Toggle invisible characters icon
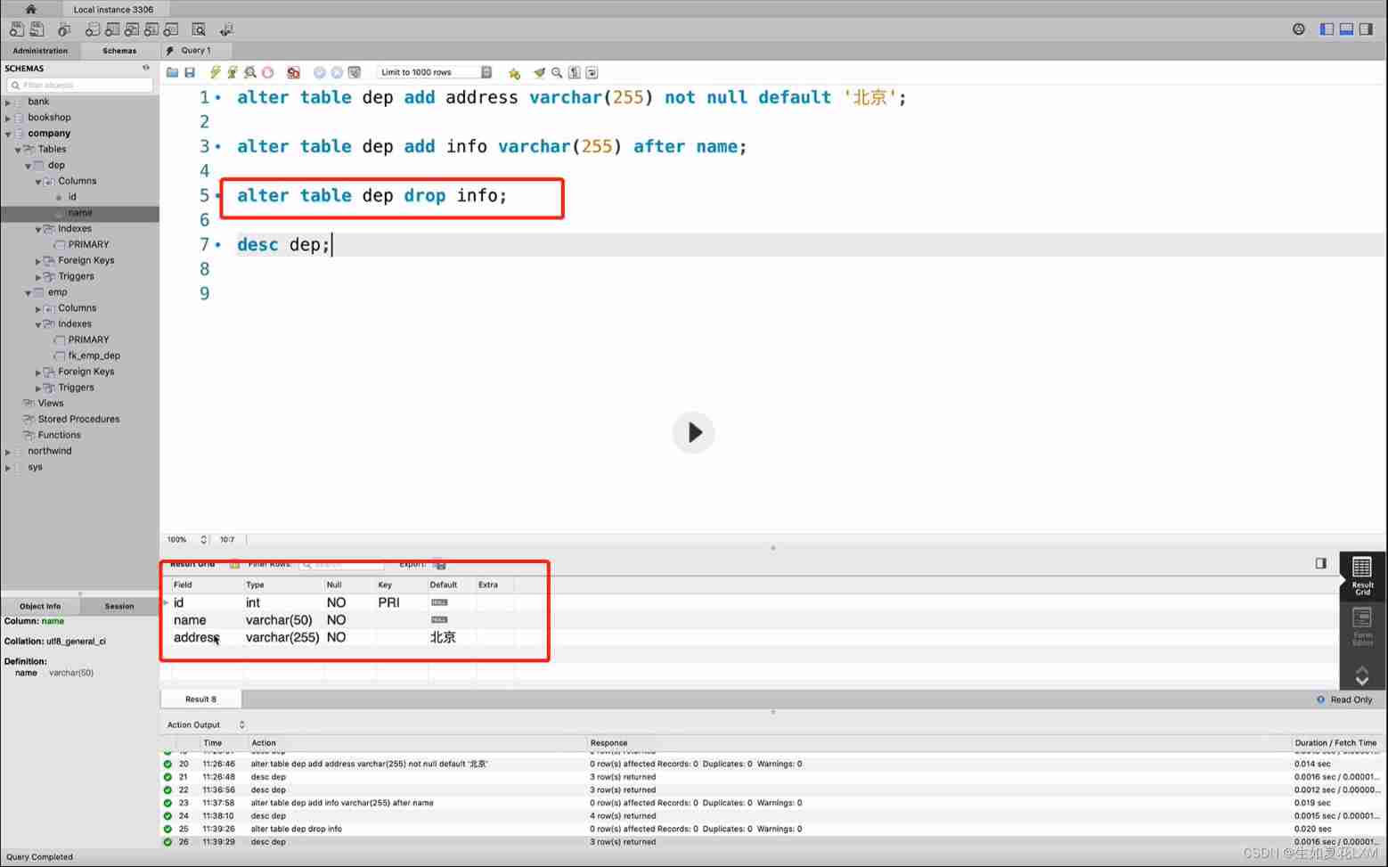The image size is (1388, 867). [x=575, y=72]
